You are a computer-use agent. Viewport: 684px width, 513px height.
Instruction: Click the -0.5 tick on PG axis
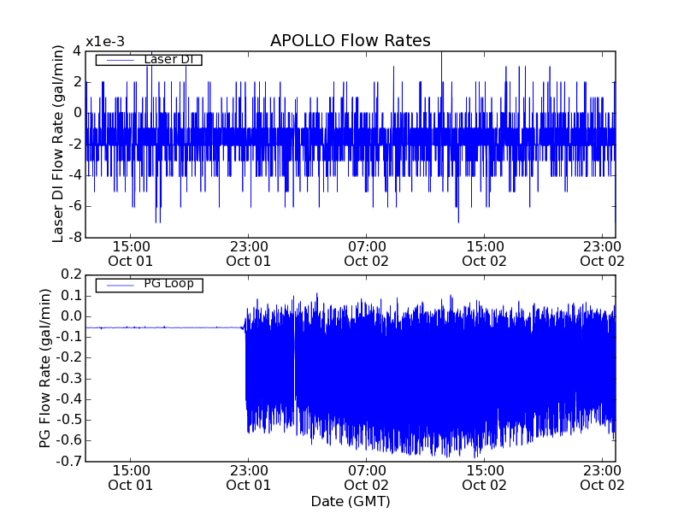69,420
